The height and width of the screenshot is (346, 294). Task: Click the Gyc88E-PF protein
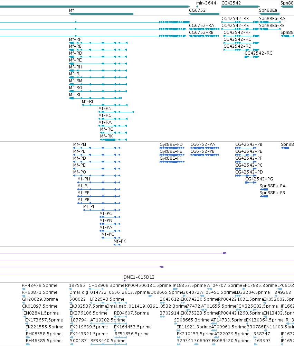pyautogui.click(x=172, y=162)
